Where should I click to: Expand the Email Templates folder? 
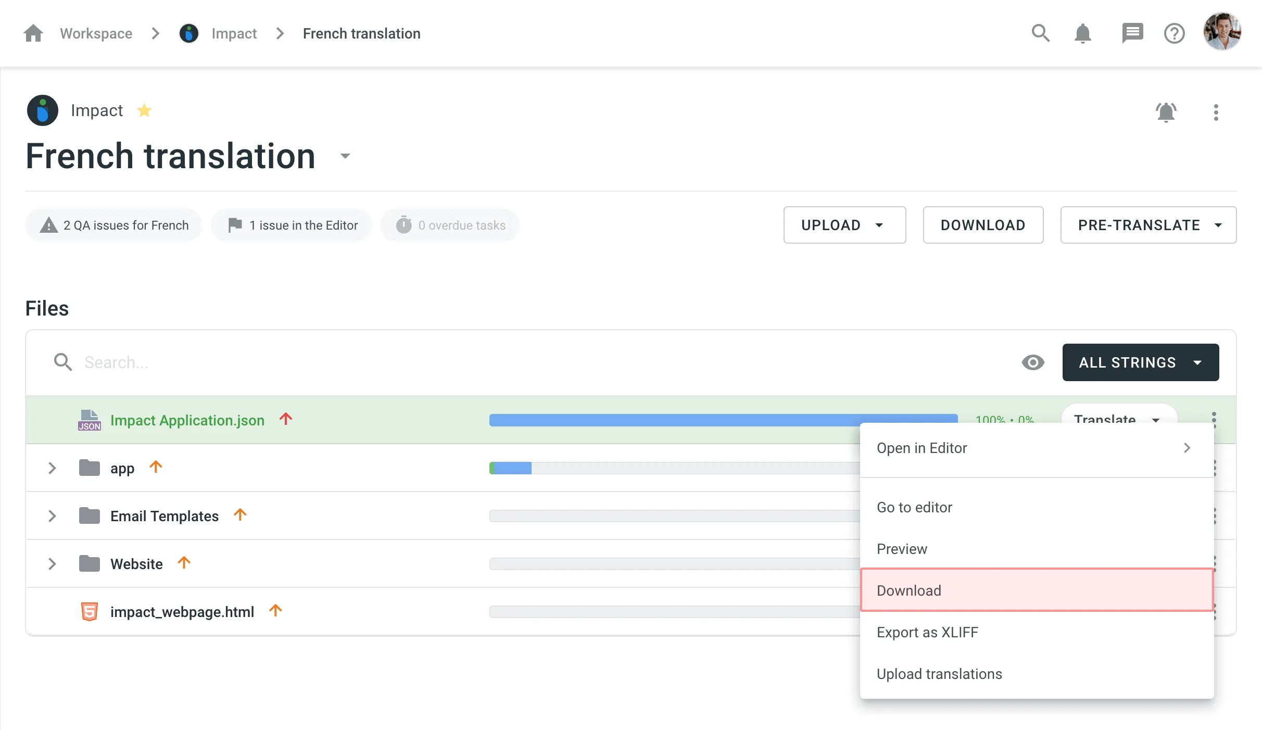51,515
